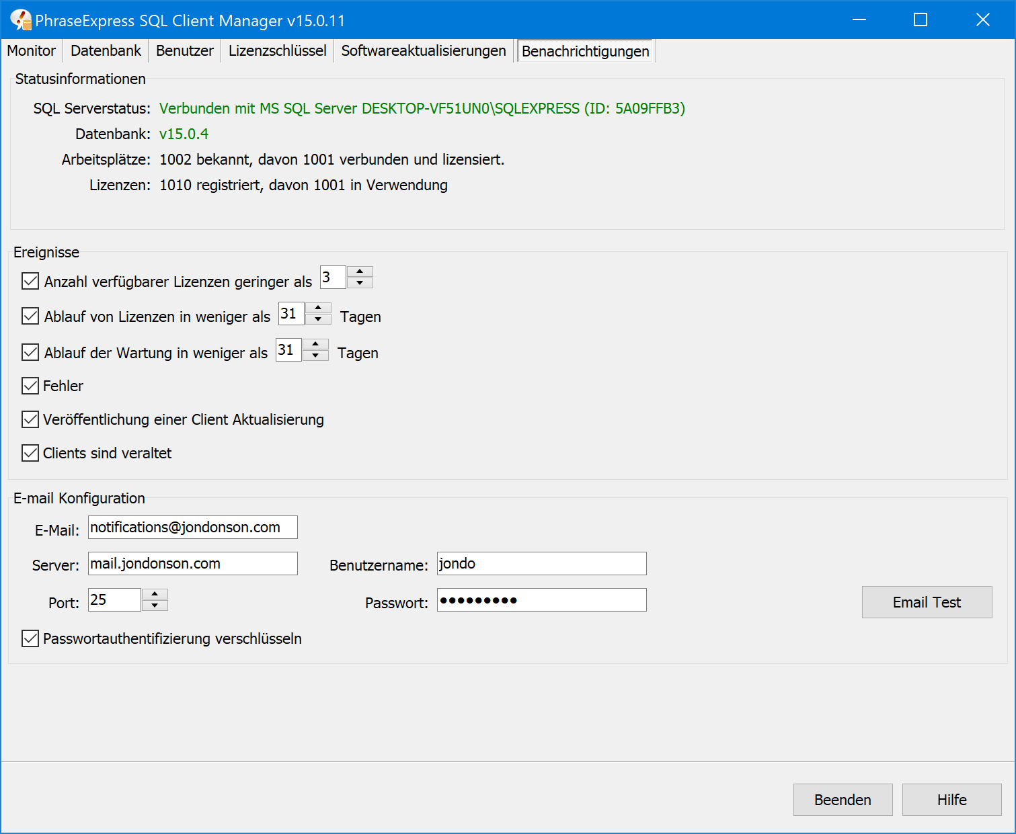1016x834 pixels.
Task: Close the Client Manager window
Action: pos(983,20)
